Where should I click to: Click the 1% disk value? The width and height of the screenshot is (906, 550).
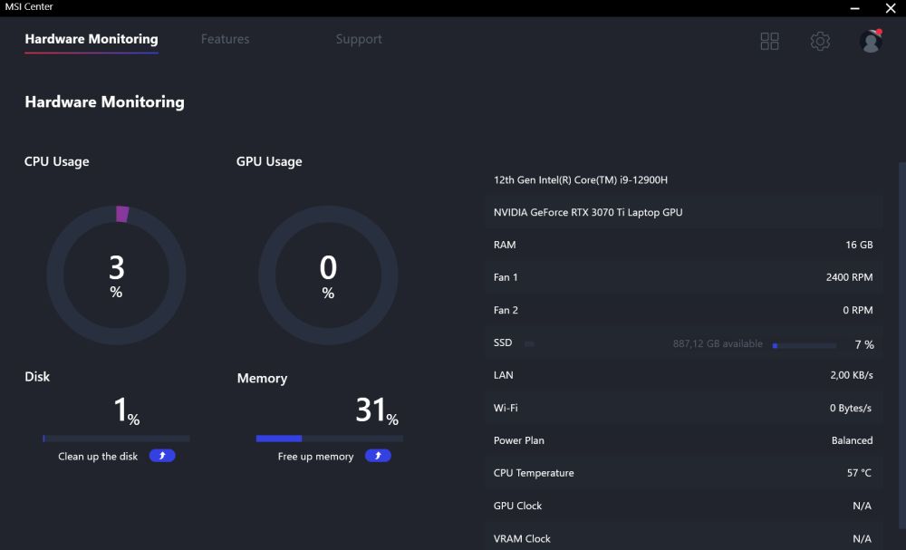pyautogui.click(x=127, y=410)
